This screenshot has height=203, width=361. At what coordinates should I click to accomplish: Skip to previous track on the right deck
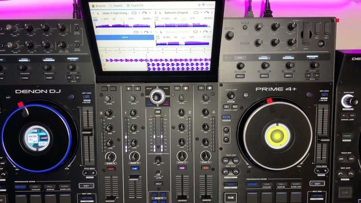226,161
